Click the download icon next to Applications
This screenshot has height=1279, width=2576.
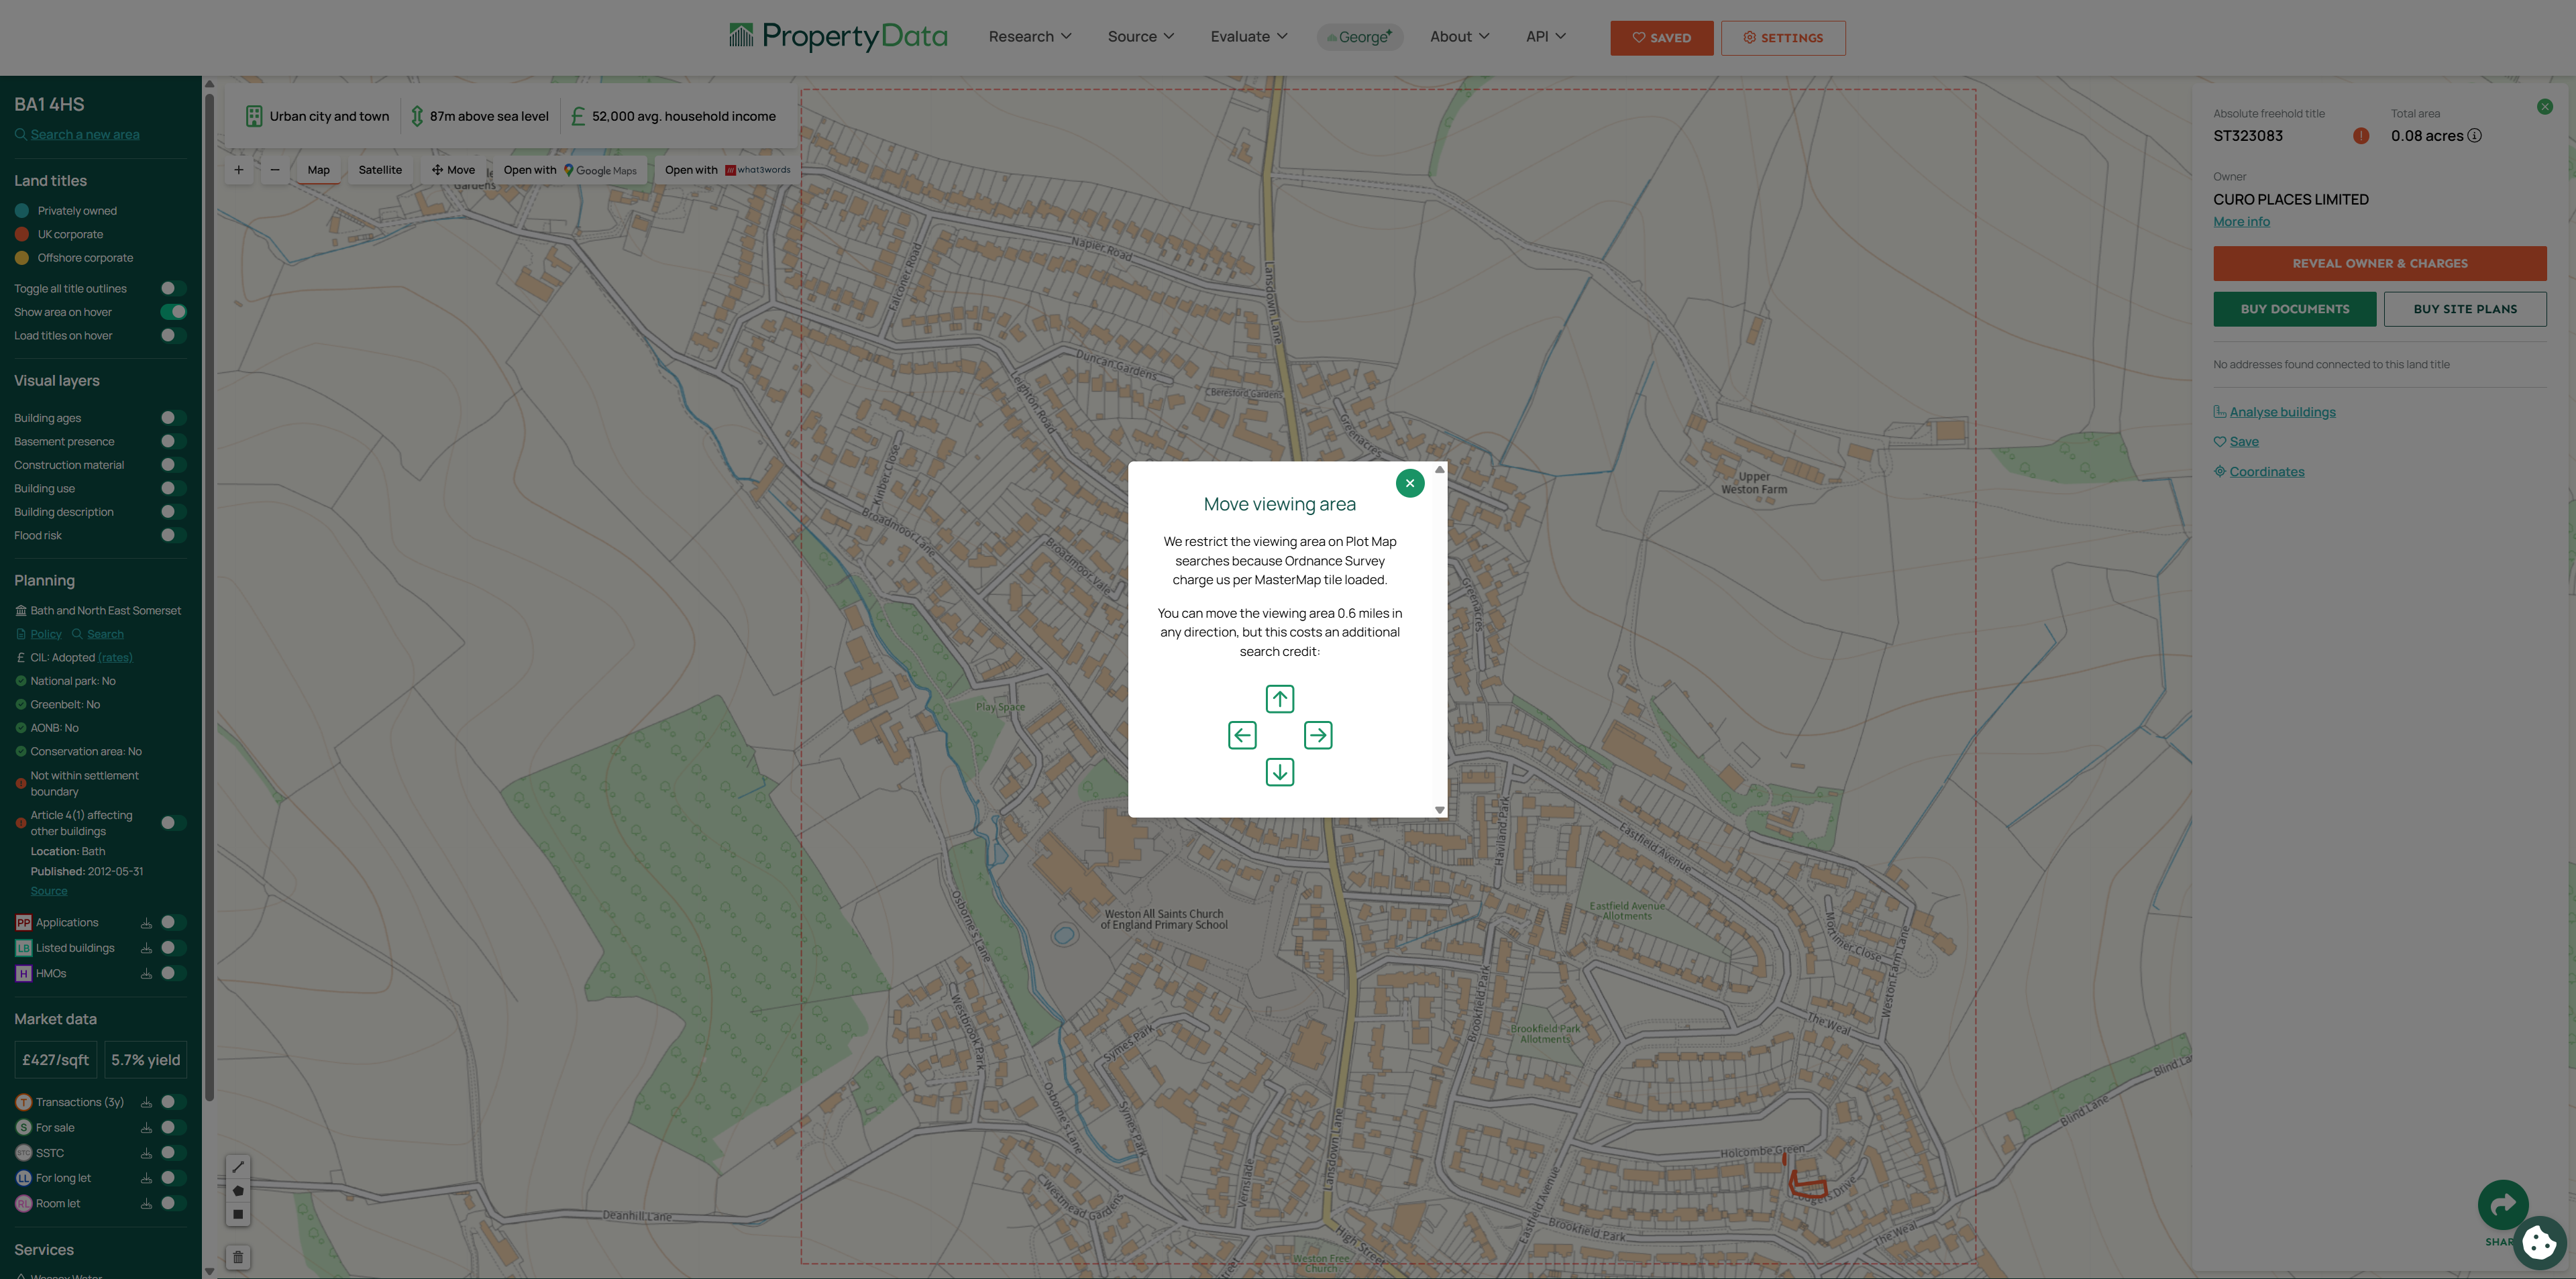coord(146,923)
